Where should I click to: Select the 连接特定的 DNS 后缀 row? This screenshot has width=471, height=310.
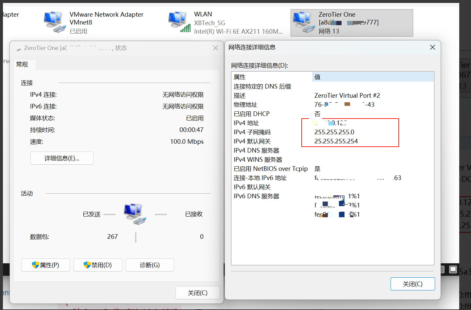pos(333,86)
